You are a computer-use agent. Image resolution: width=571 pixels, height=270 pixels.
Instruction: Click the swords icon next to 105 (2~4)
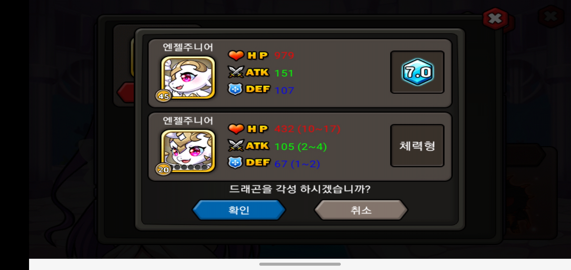coord(236,145)
